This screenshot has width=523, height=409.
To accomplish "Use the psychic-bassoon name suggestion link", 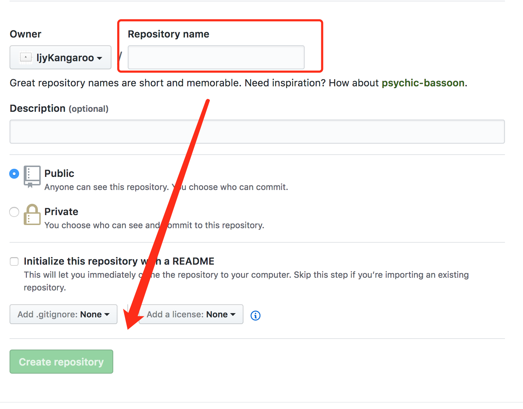I will pos(423,83).
